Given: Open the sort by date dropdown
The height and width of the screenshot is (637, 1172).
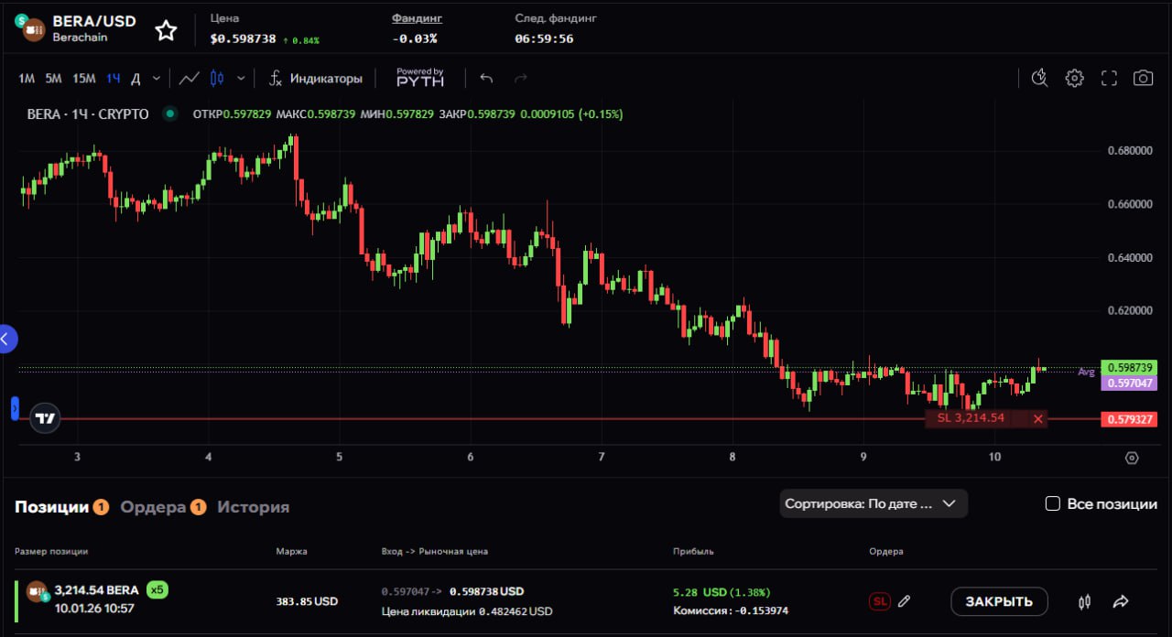Looking at the screenshot, I should pos(873,503).
